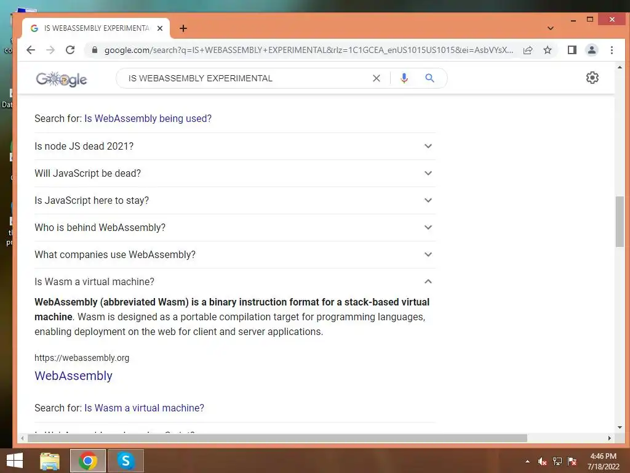630x473 pixels.
Task: Click the muted volume tray icon
Action: click(542, 461)
